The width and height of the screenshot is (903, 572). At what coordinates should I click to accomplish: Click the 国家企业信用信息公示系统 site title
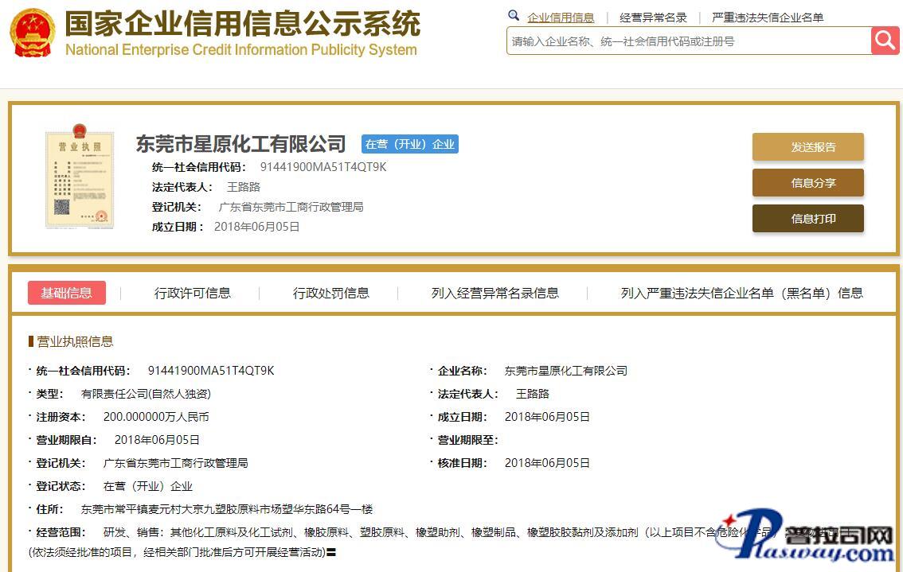[x=242, y=24]
